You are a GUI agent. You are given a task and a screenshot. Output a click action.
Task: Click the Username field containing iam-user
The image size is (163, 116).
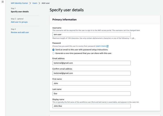(x=91, y=34)
